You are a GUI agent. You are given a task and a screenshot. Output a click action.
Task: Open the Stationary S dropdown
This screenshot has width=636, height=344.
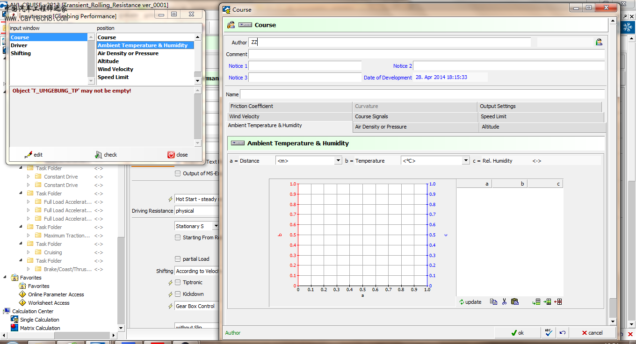tap(216, 226)
